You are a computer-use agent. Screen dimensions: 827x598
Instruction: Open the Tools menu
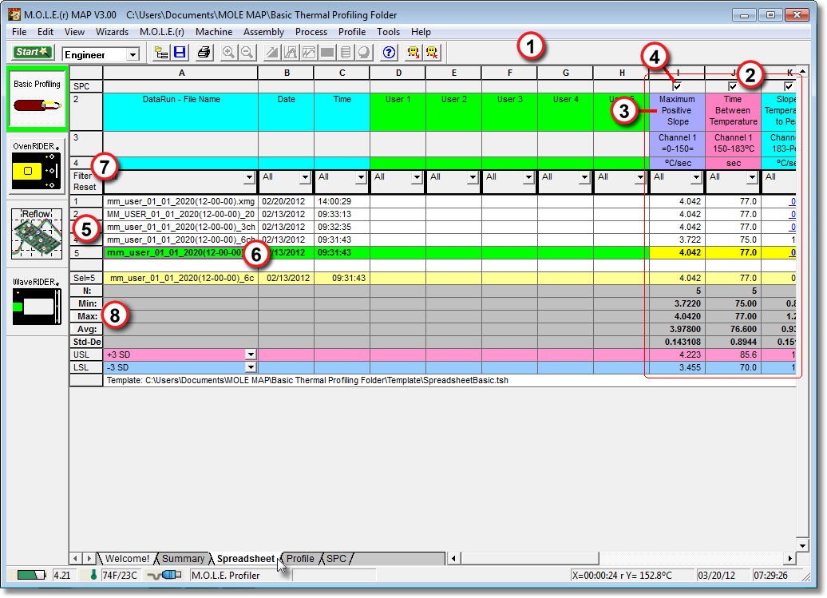[x=388, y=32]
